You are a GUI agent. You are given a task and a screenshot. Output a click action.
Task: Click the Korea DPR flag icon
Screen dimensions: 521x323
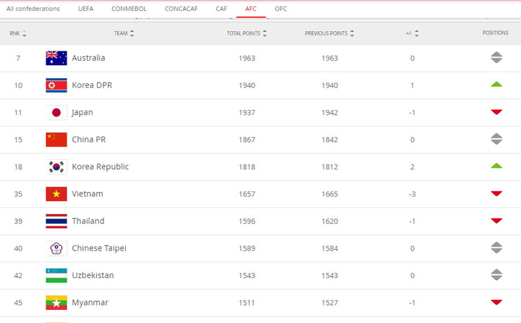pos(56,85)
